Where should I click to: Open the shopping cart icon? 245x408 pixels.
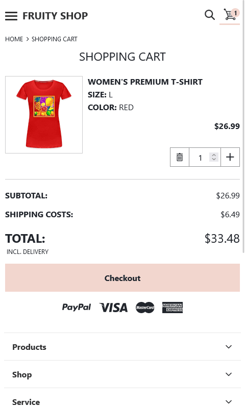pyautogui.click(x=230, y=15)
